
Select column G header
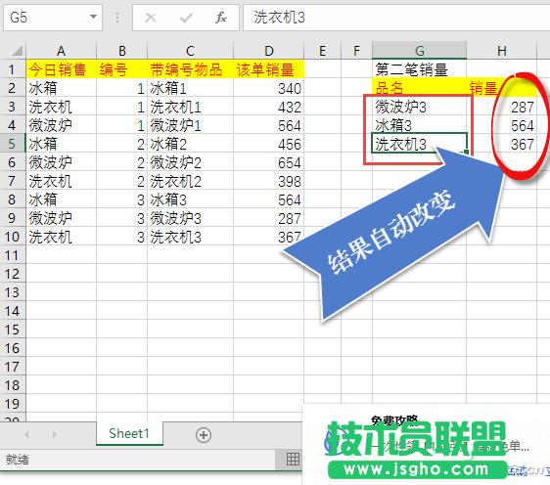tap(419, 51)
